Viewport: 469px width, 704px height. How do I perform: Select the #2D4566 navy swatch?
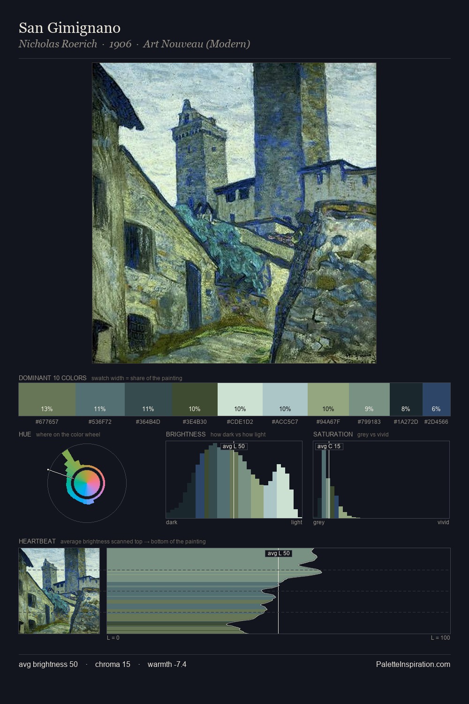click(x=436, y=399)
